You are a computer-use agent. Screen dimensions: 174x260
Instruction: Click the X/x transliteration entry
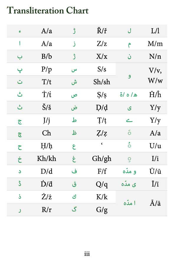(102, 56)
